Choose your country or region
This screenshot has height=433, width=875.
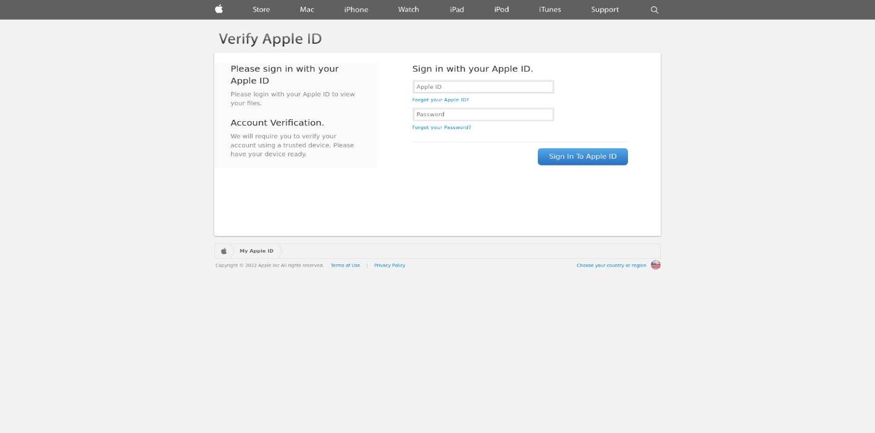coord(611,265)
